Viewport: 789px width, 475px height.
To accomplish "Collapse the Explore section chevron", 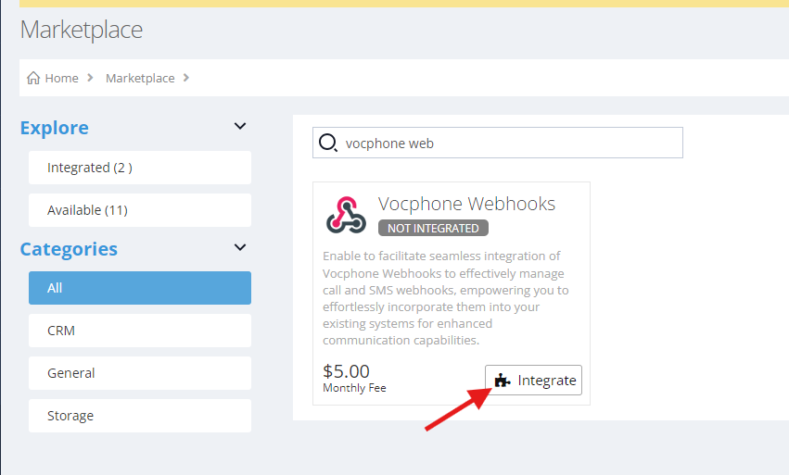I will pos(240,126).
